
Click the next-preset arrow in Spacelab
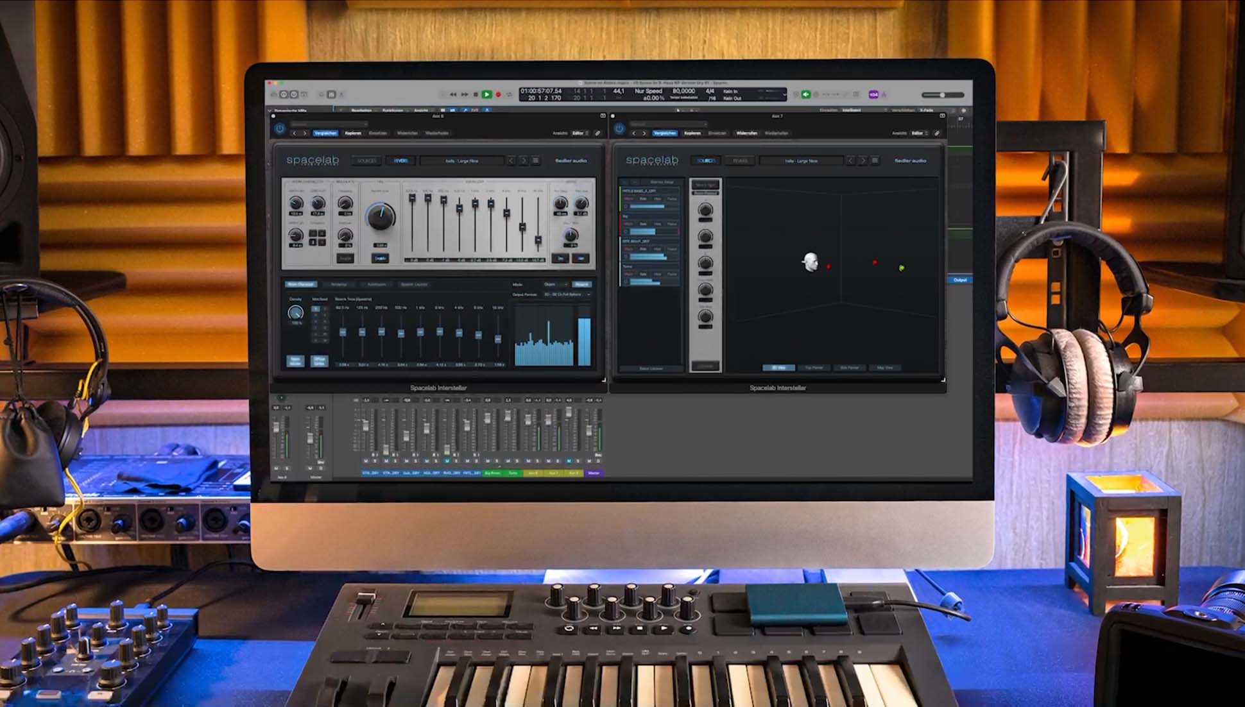(x=524, y=161)
